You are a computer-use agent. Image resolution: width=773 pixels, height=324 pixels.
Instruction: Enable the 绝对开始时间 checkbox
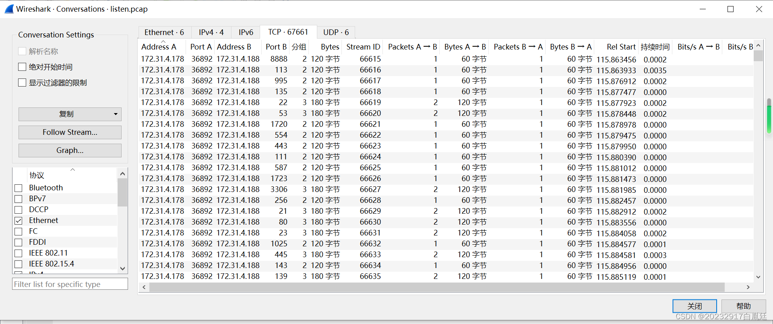pos(22,67)
